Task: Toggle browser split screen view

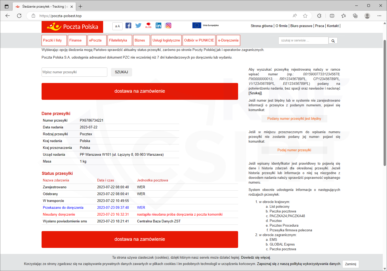Action: coord(332,16)
